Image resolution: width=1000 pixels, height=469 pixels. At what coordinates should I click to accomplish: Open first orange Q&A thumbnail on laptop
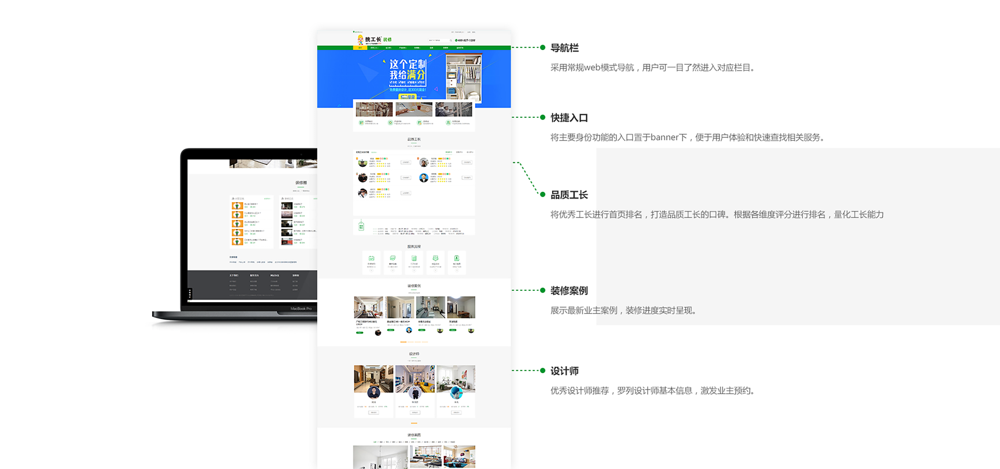tap(237, 206)
